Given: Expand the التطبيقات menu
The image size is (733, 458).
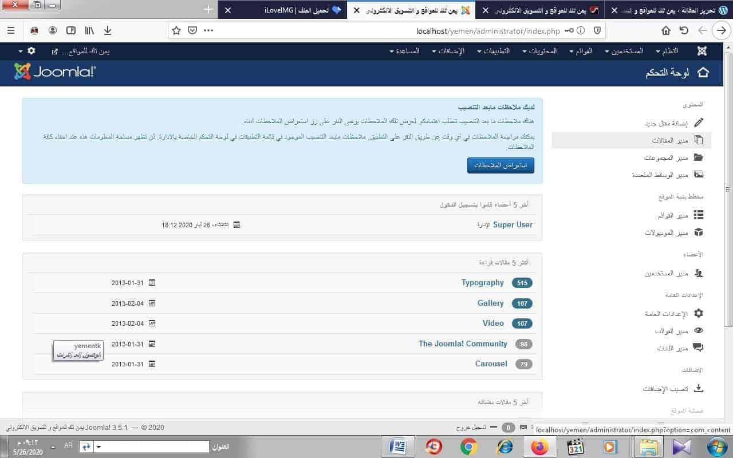Looking at the screenshot, I should [x=492, y=51].
